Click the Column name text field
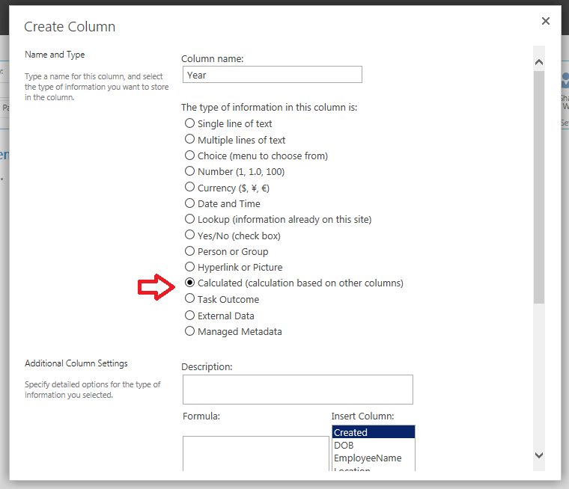 272,75
